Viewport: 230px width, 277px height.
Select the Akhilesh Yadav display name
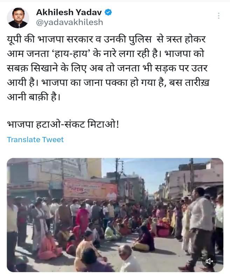(x=69, y=12)
